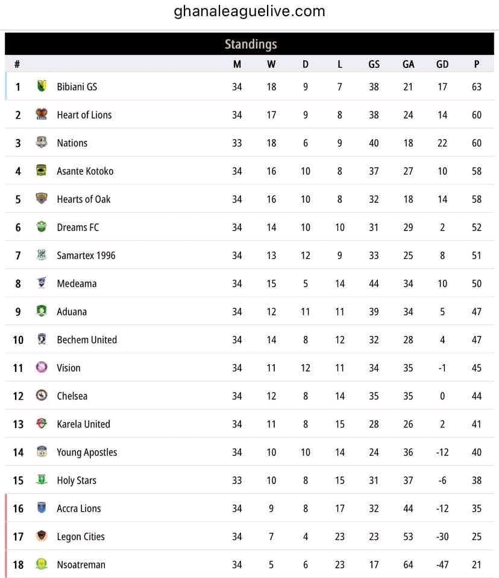Click the Bibiani GS club crest

42,86
